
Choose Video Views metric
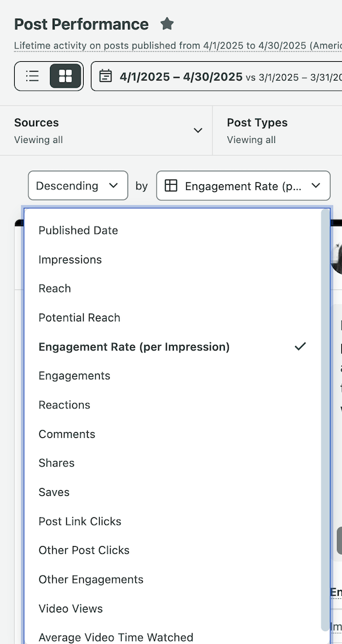173,609
